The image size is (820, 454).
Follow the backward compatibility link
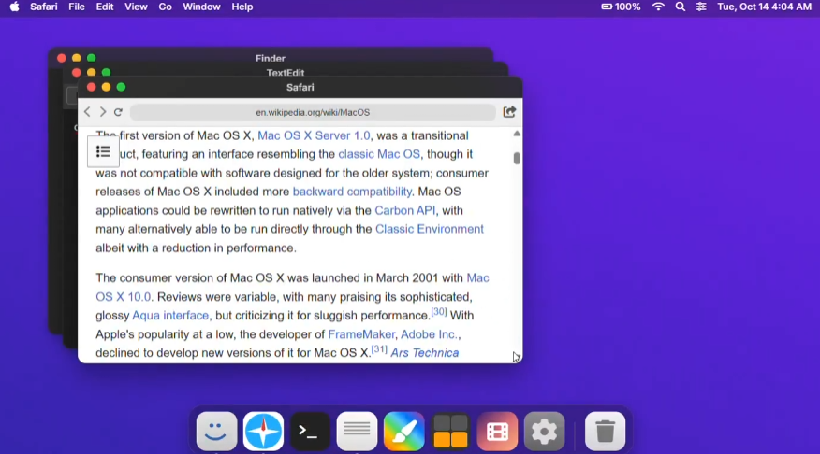click(352, 192)
